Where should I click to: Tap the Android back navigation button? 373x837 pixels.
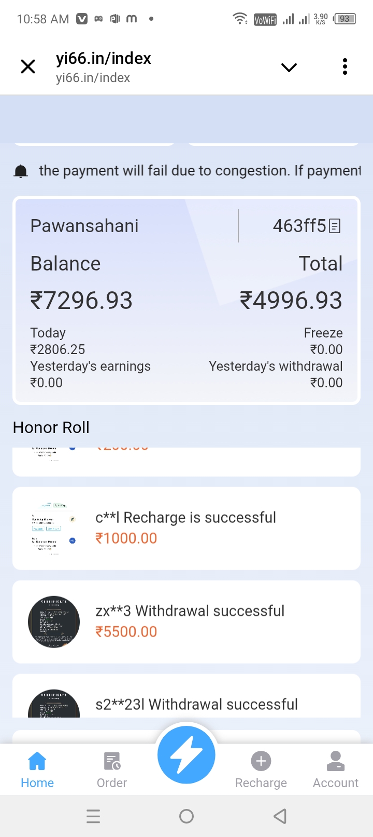pos(280,816)
